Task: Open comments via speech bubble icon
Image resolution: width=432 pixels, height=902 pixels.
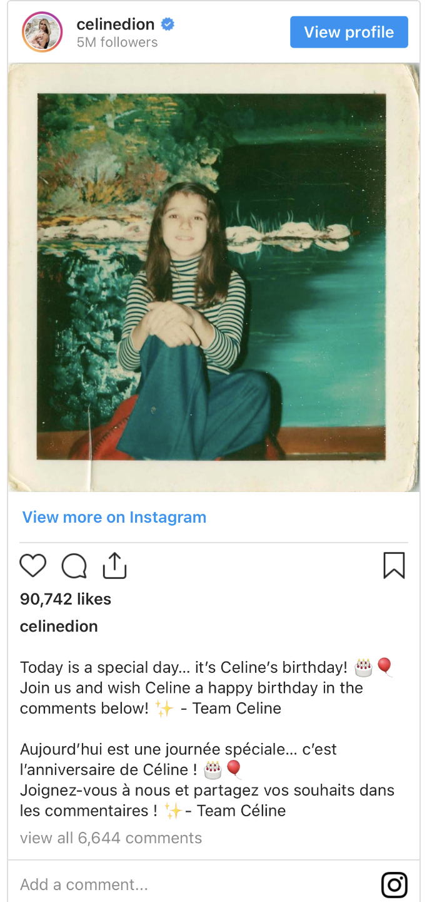Action: click(x=74, y=566)
